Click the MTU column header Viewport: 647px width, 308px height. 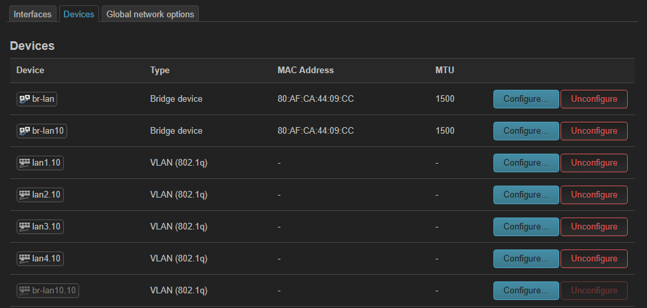tap(445, 71)
